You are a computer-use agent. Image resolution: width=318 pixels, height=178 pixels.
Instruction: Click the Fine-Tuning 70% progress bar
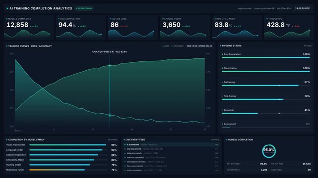266,99
